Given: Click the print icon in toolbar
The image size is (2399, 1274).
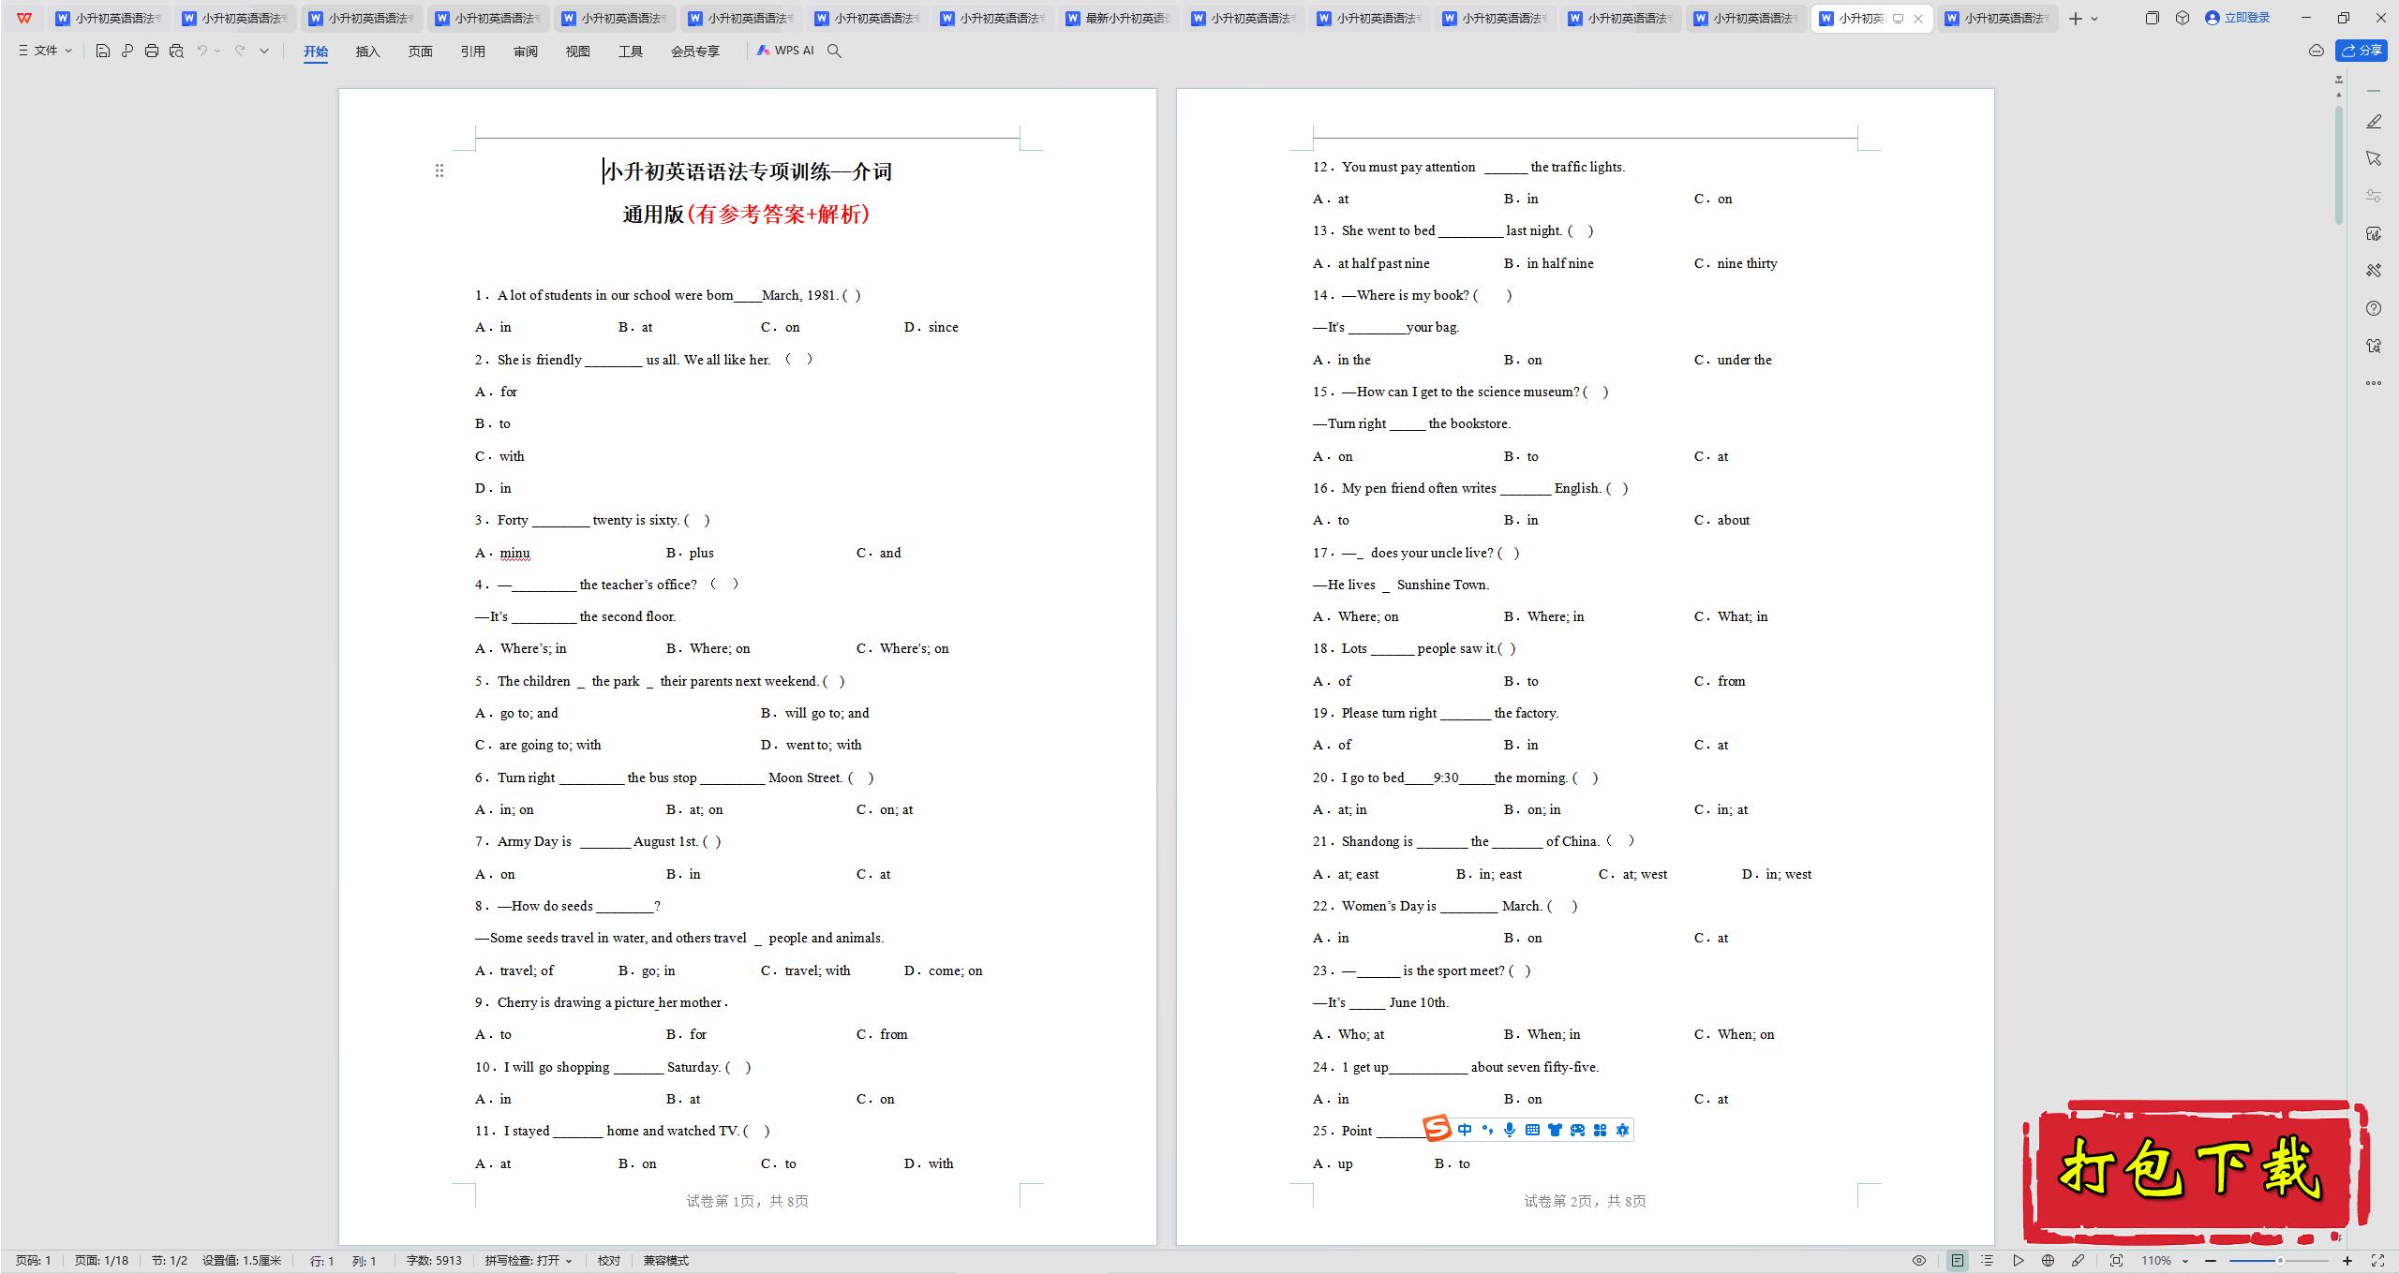Looking at the screenshot, I should pos(152,51).
